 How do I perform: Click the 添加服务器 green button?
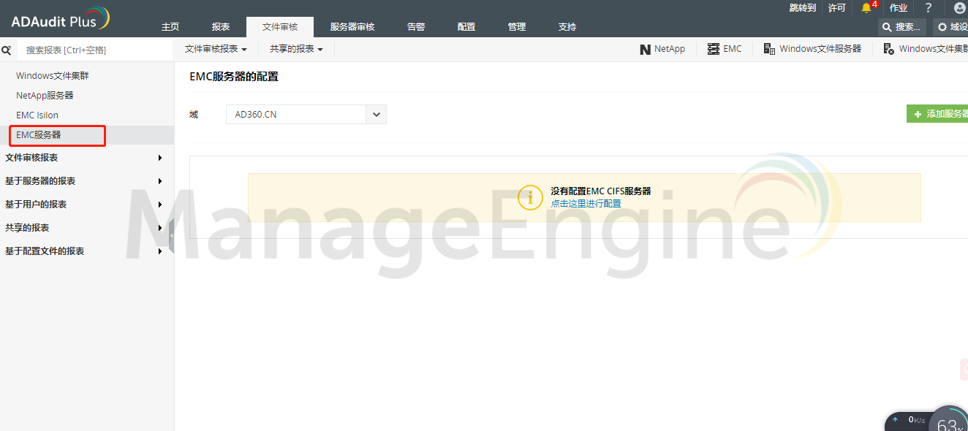(939, 114)
